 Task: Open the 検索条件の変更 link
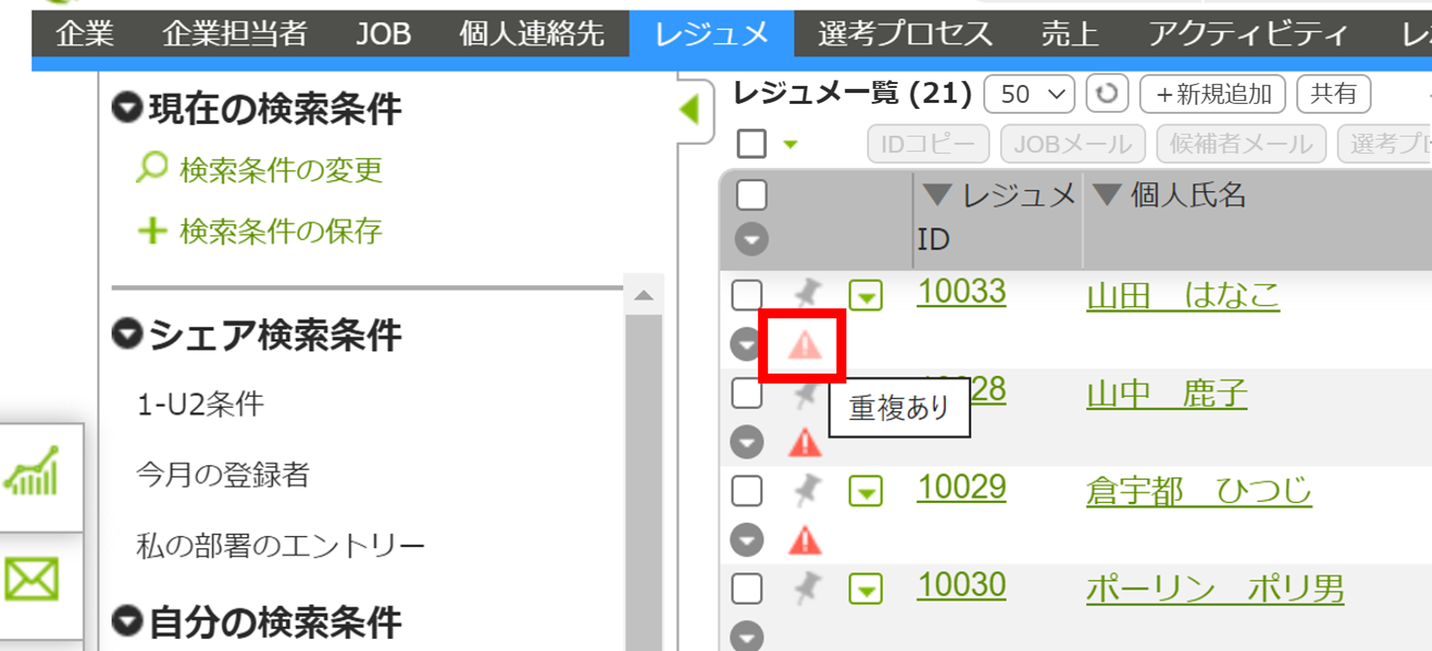pos(281,170)
